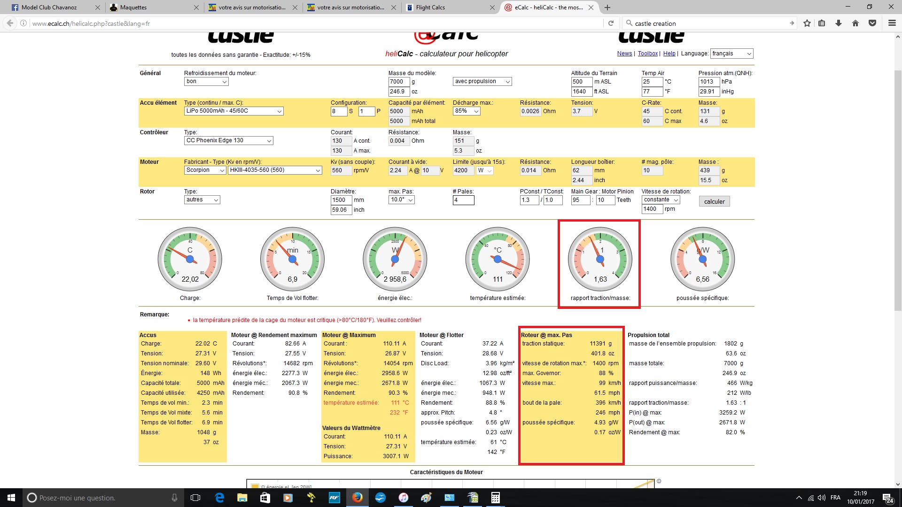This screenshot has height=507, width=902.
Task: Open the max. Pas 10.0° dropdown
Action: [401, 200]
